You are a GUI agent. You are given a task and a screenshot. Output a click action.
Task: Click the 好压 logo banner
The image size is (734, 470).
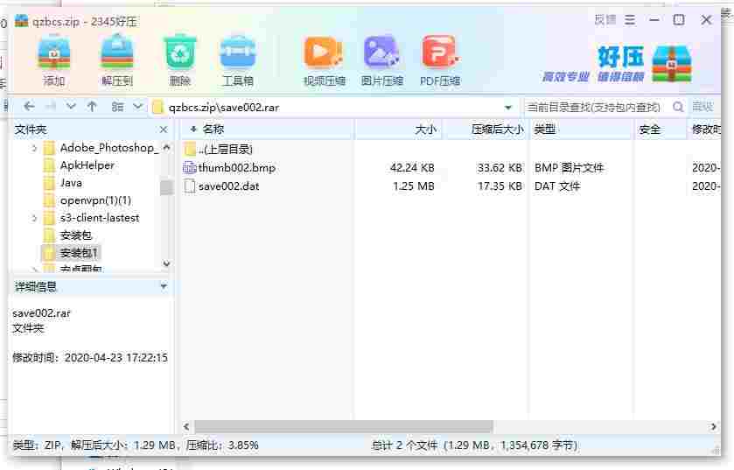pos(617,63)
